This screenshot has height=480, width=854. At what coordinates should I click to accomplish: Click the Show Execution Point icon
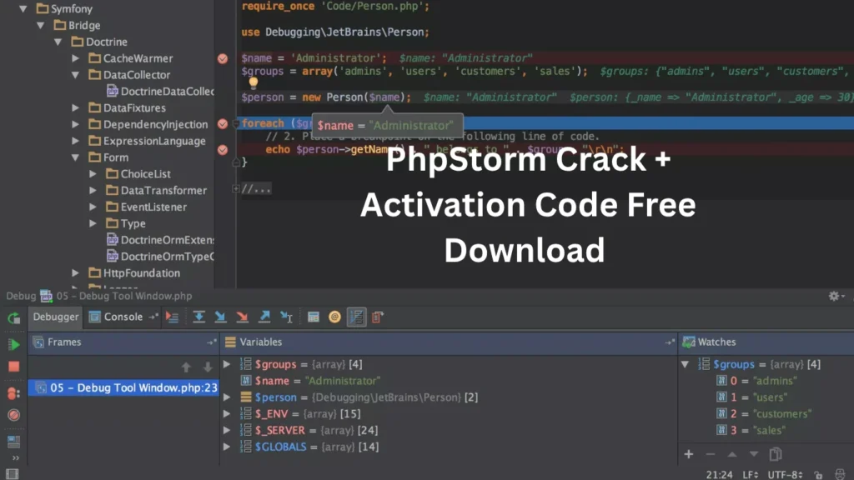tap(171, 317)
